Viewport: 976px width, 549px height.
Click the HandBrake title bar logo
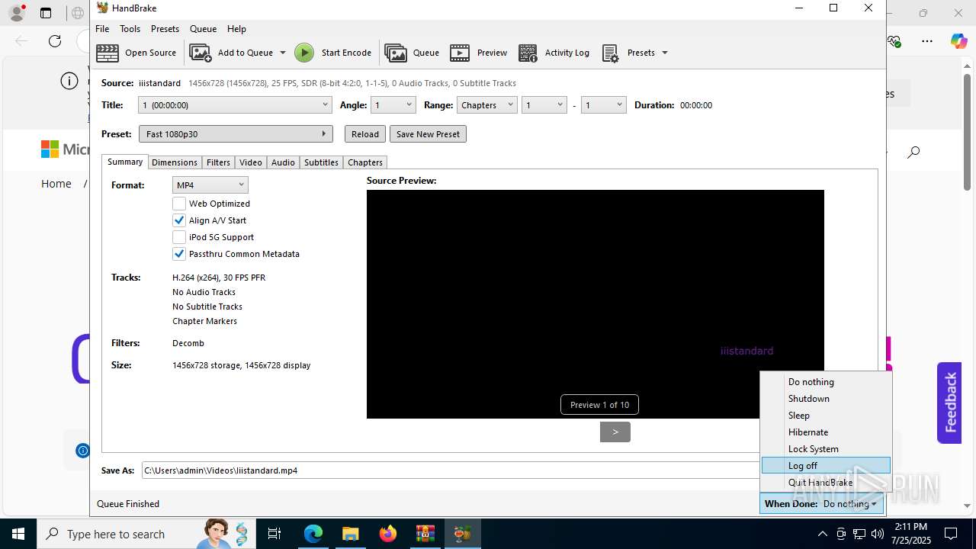coord(103,8)
